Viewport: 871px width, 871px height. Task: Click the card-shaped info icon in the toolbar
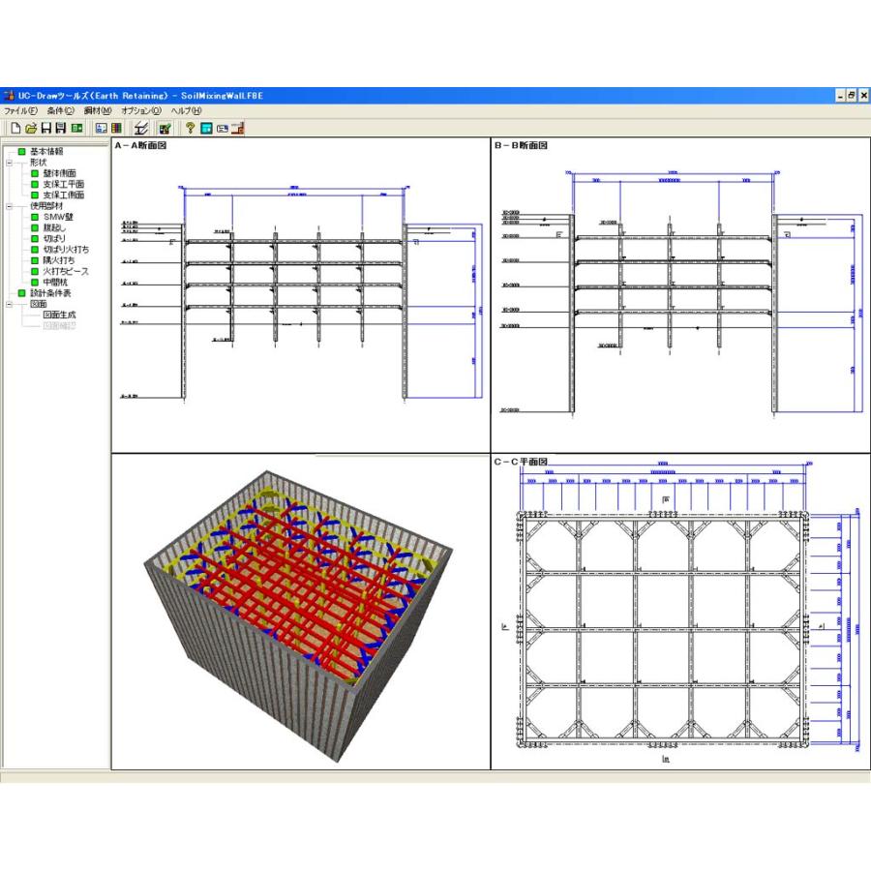pos(223,129)
